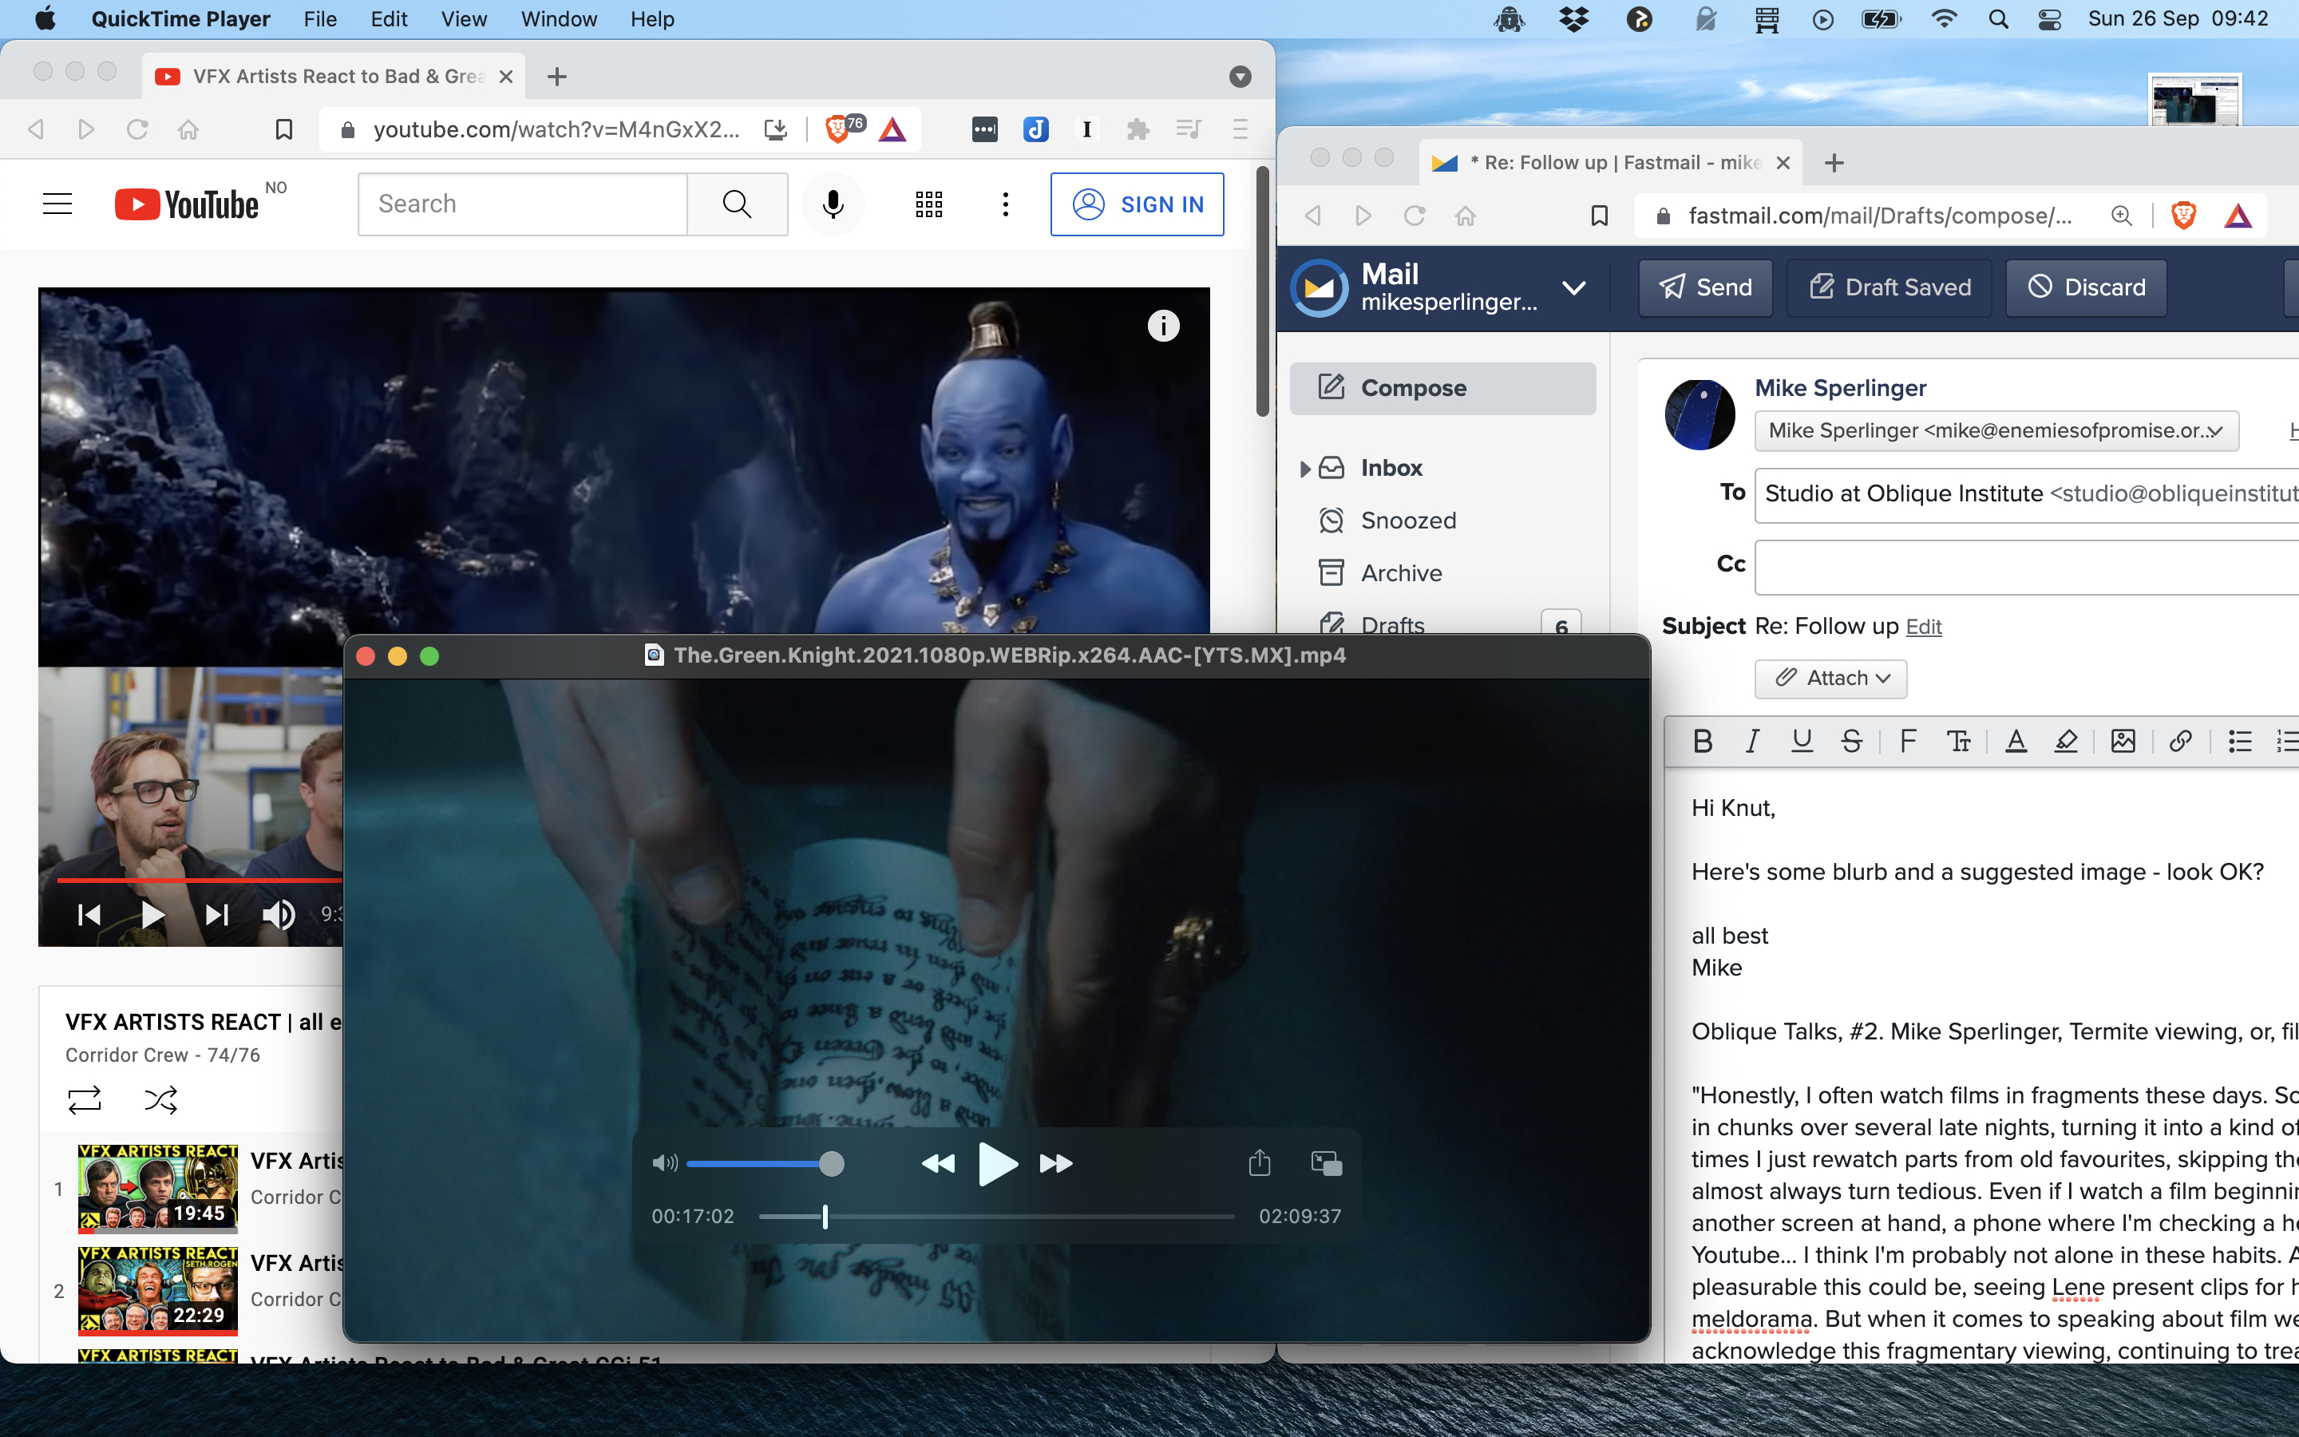This screenshot has height=1437, width=2299.
Task: Click the Insert Link icon in email toolbar
Action: tap(2180, 742)
